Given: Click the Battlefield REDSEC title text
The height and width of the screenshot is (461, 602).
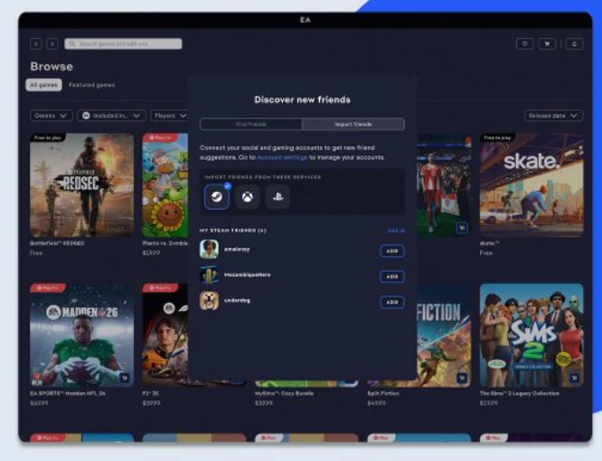Looking at the screenshot, I should 57,243.
